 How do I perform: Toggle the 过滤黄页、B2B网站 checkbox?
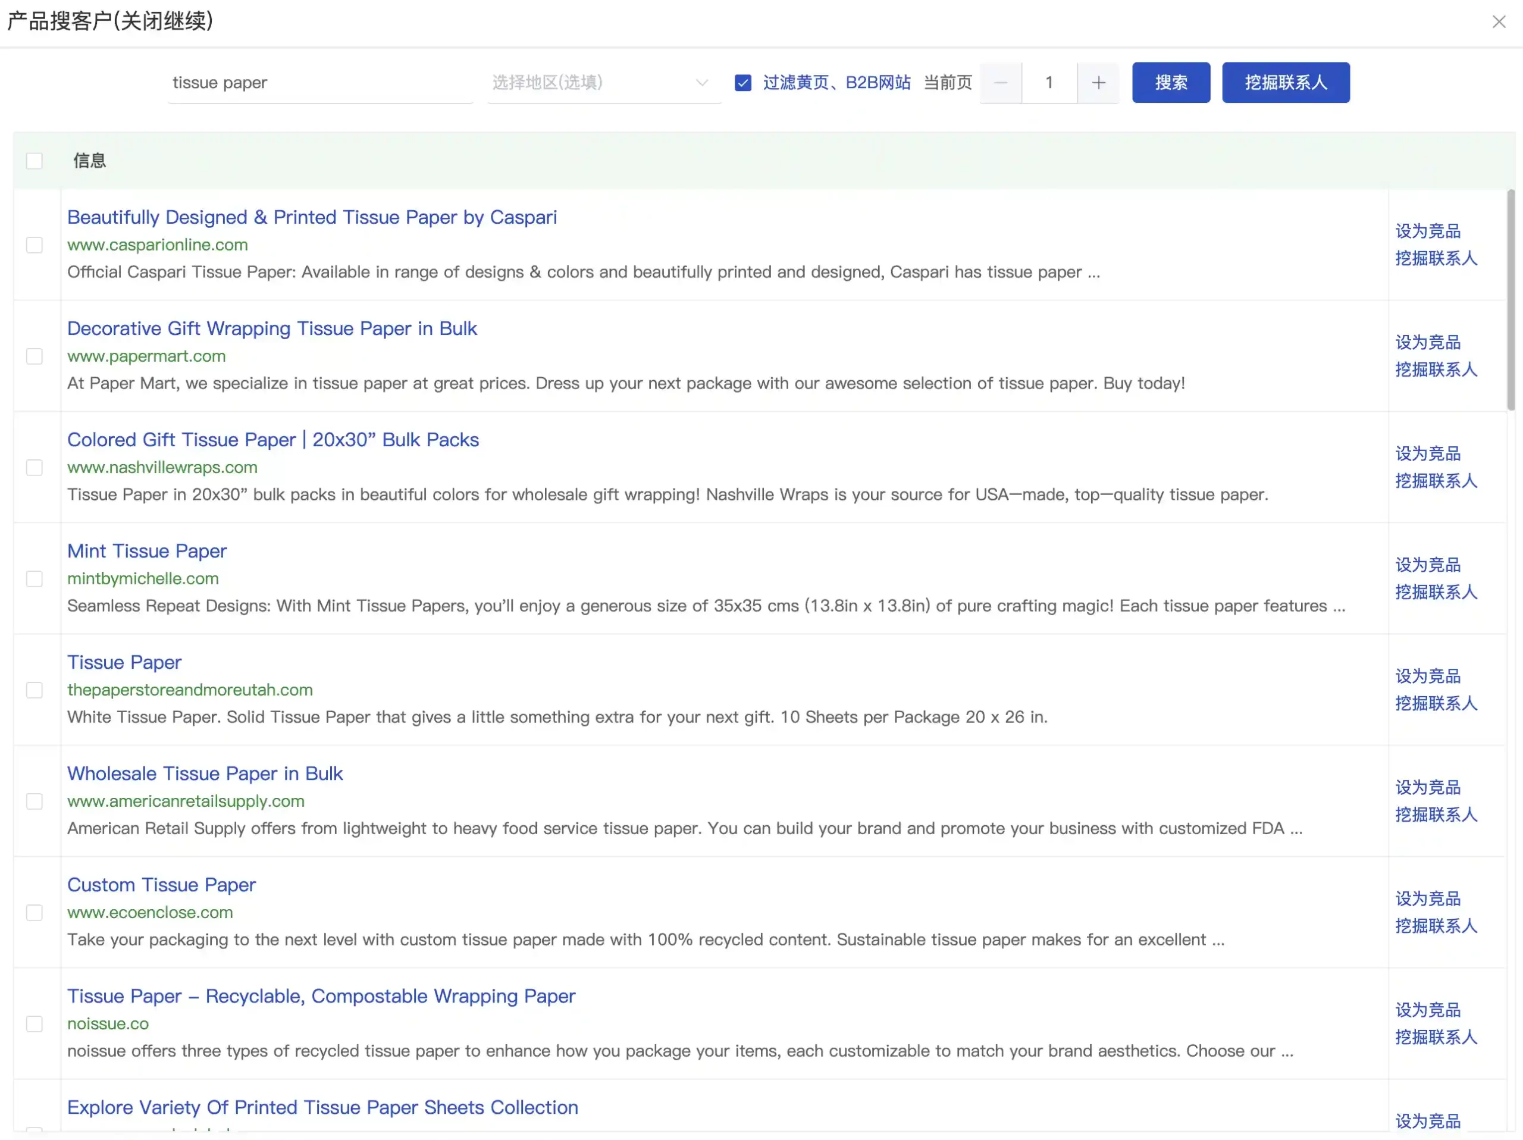tap(744, 83)
